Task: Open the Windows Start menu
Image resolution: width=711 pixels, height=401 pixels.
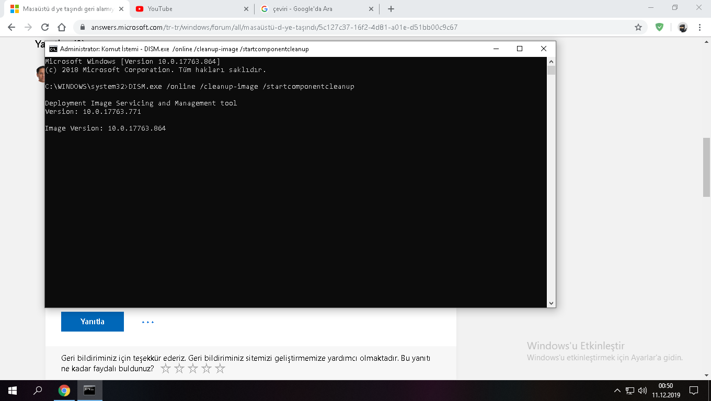Action: pyautogui.click(x=13, y=391)
